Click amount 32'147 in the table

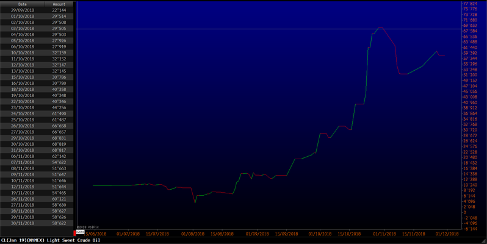coord(59,65)
